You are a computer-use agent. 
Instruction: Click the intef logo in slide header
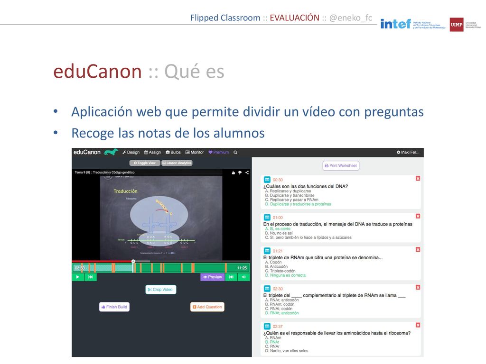click(413, 24)
